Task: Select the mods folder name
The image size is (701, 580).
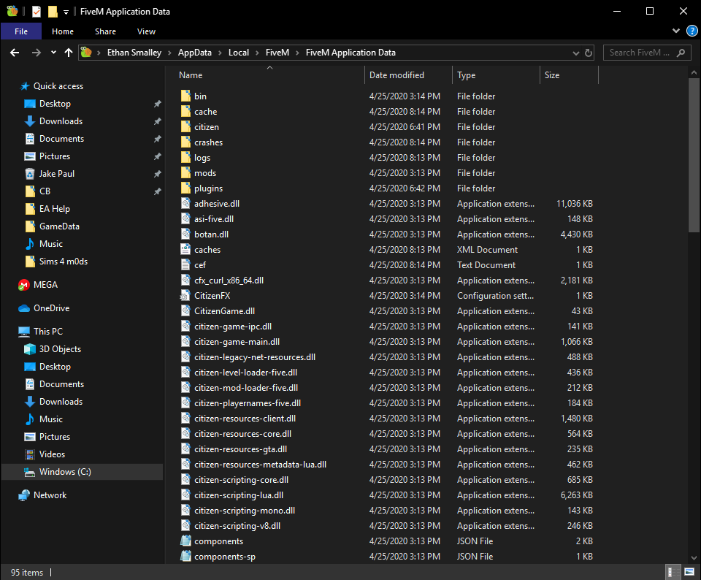Action: (205, 173)
